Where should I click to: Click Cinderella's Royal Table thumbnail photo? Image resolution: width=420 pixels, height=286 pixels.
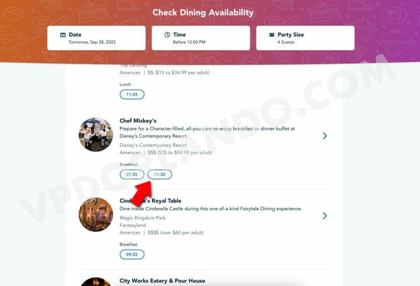click(x=96, y=215)
